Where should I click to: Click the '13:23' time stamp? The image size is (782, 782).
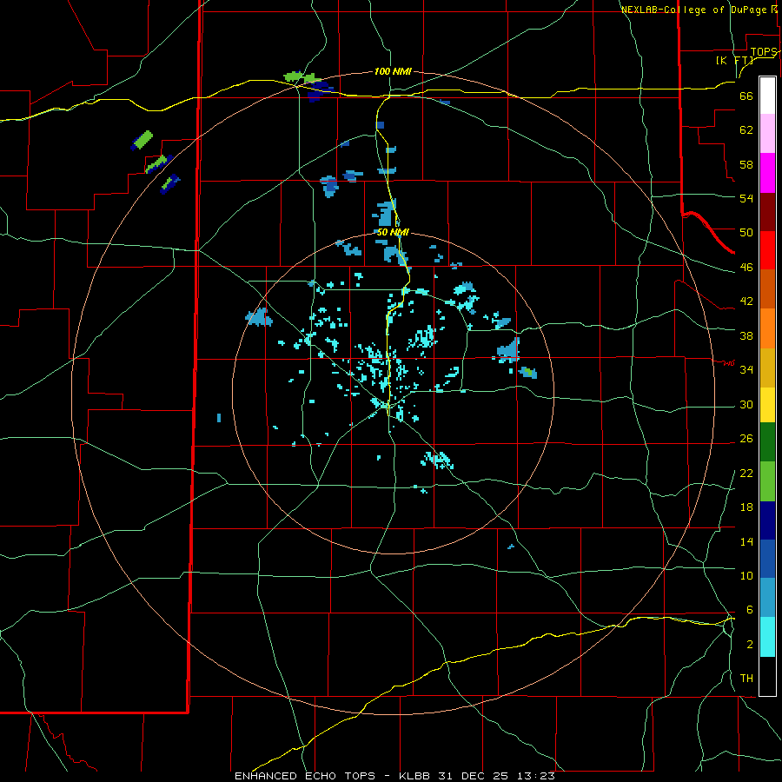[536, 776]
